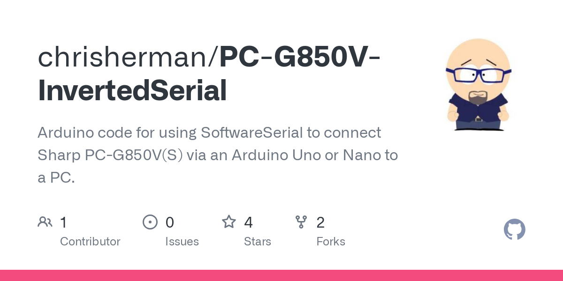Click the Sharp PC-G850V(S) description line

click(x=218, y=155)
